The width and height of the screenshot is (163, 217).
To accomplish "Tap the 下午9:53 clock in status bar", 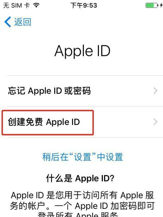I will (x=84, y=6).
